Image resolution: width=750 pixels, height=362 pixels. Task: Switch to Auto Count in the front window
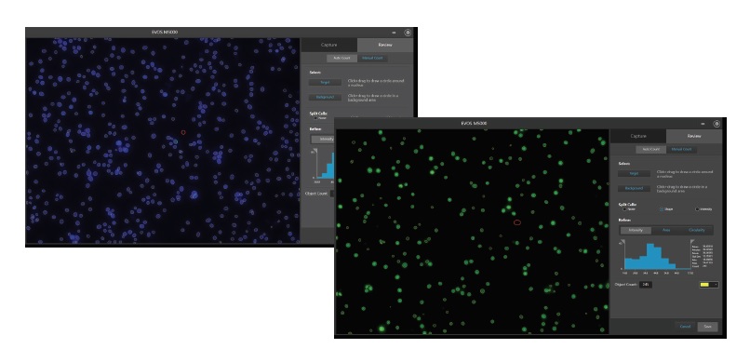pos(650,150)
